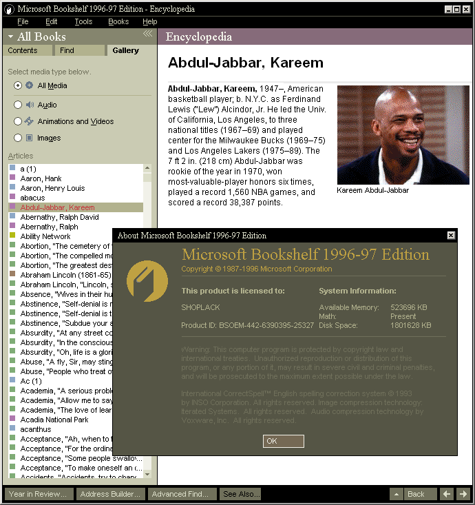The height and width of the screenshot is (505, 475).
Task: Click brown book marker beside Abraham Lincoln (1861-65)
Action: (12, 274)
